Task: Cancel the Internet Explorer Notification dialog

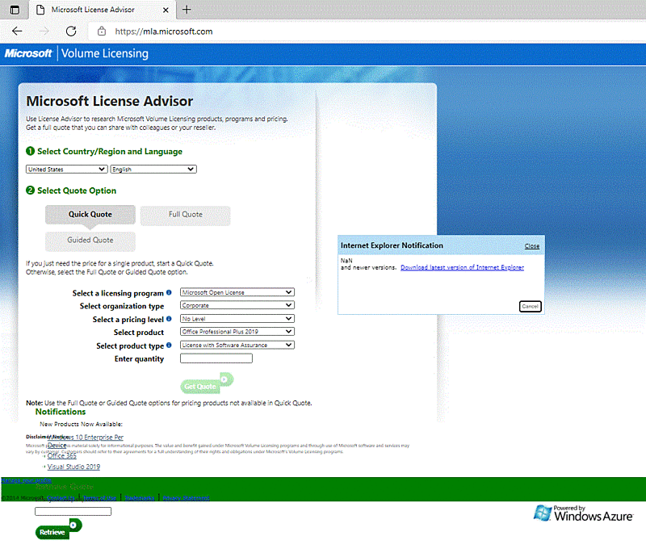Action: coord(530,306)
